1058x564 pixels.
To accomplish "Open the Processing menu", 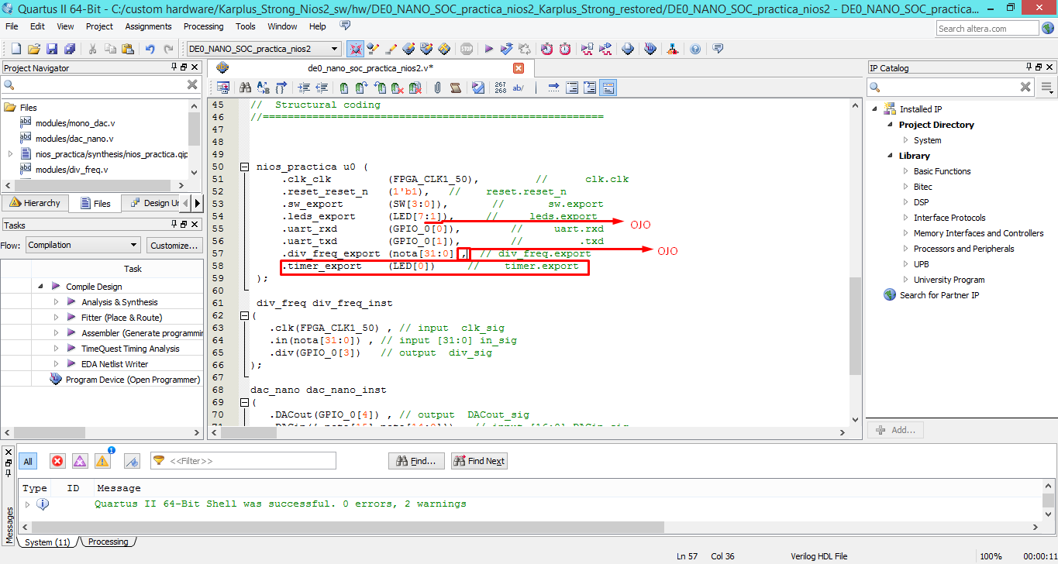I will pos(204,26).
